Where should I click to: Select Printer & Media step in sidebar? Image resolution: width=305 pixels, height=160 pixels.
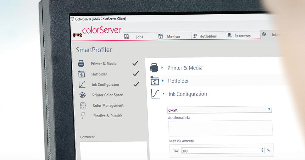(x=104, y=63)
